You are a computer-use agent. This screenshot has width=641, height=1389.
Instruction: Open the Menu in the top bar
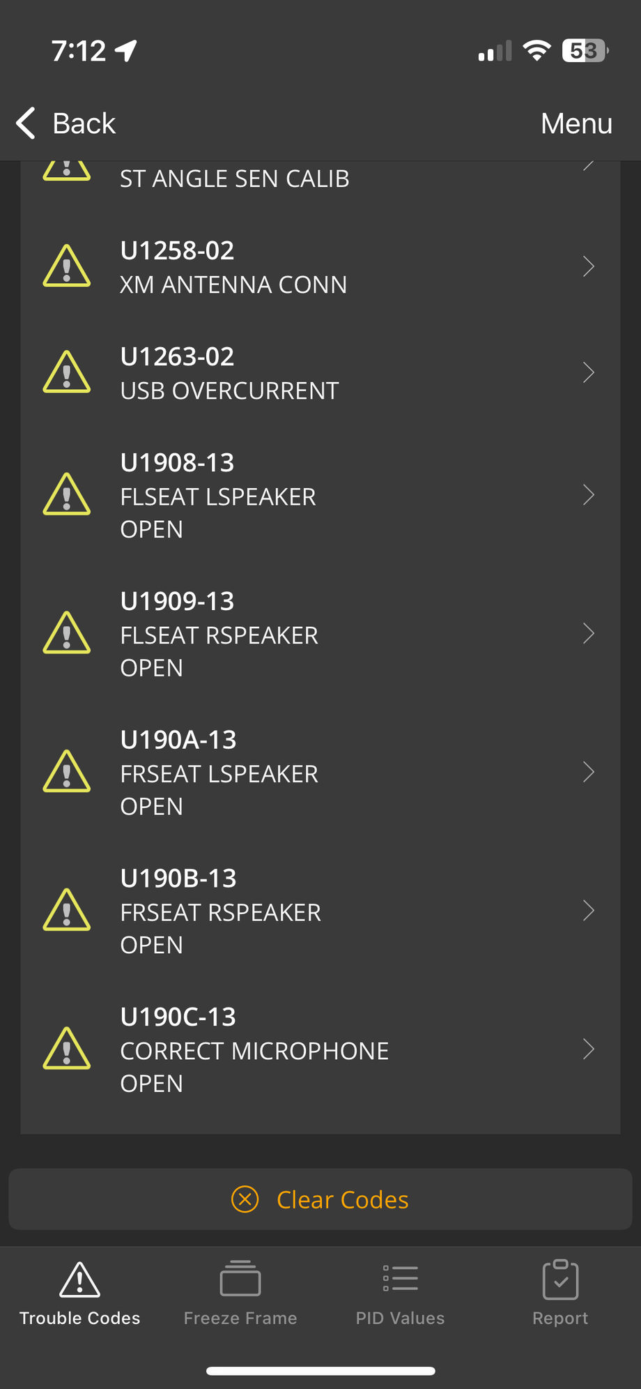click(576, 123)
